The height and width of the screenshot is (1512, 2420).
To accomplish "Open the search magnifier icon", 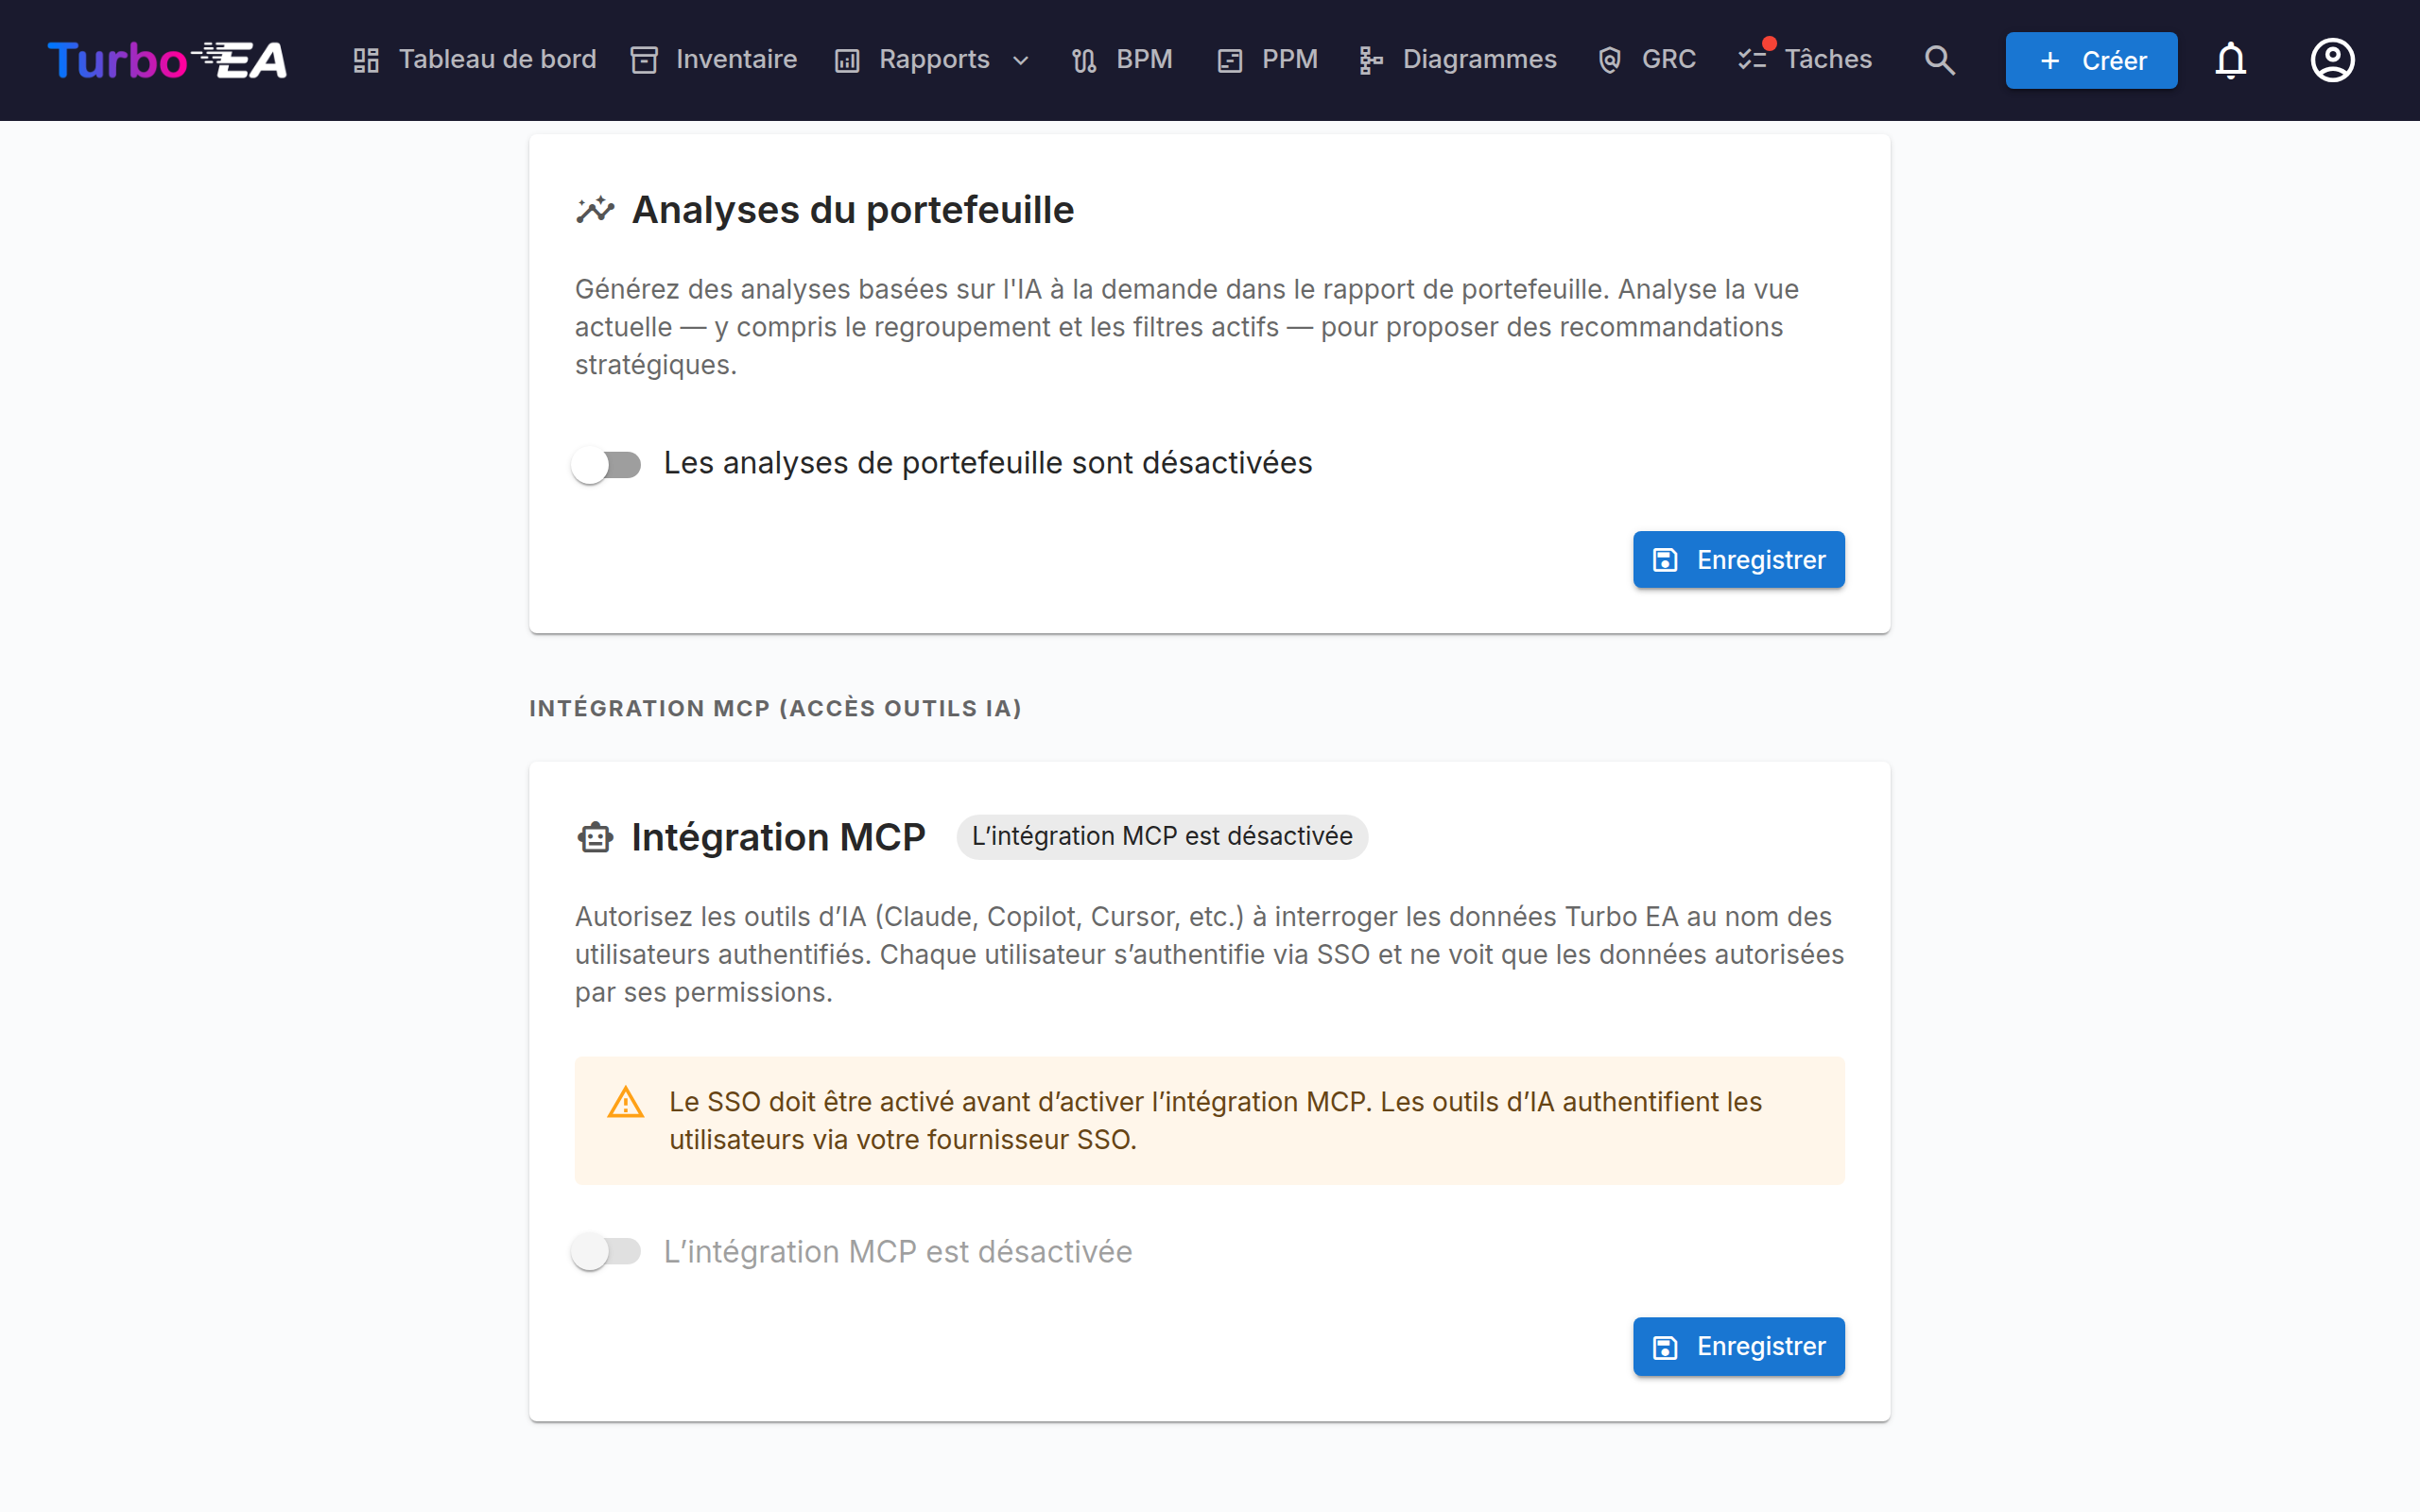I will [x=1939, y=60].
